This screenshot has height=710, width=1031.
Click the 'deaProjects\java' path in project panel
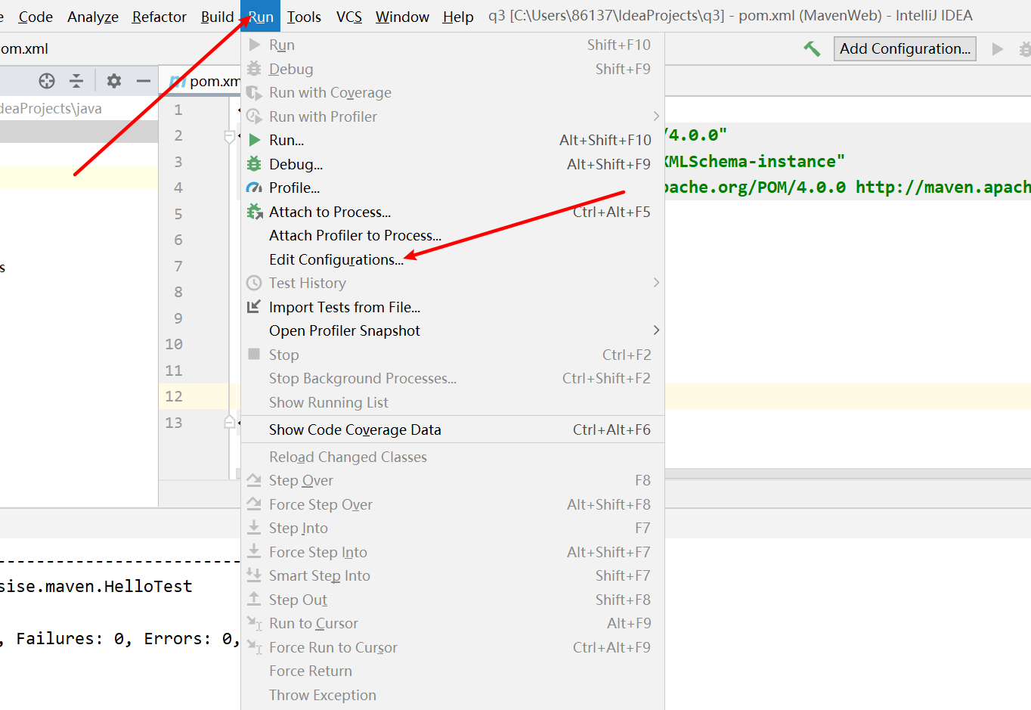tap(51, 108)
